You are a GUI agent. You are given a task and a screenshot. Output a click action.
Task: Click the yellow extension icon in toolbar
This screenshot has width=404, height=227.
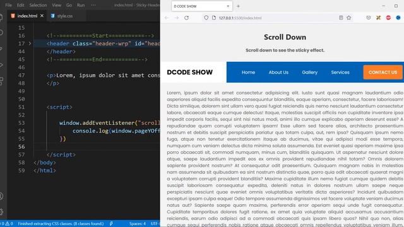pos(378,18)
